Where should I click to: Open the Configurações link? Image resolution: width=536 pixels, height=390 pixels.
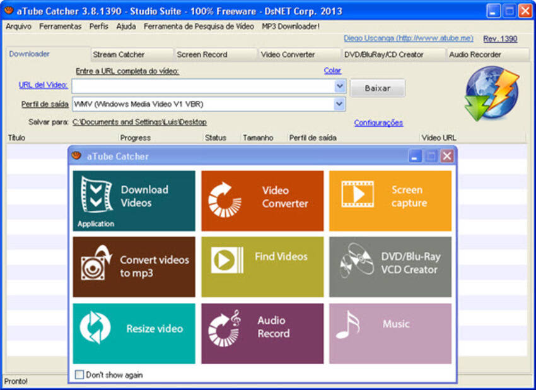(x=378, y=123)
